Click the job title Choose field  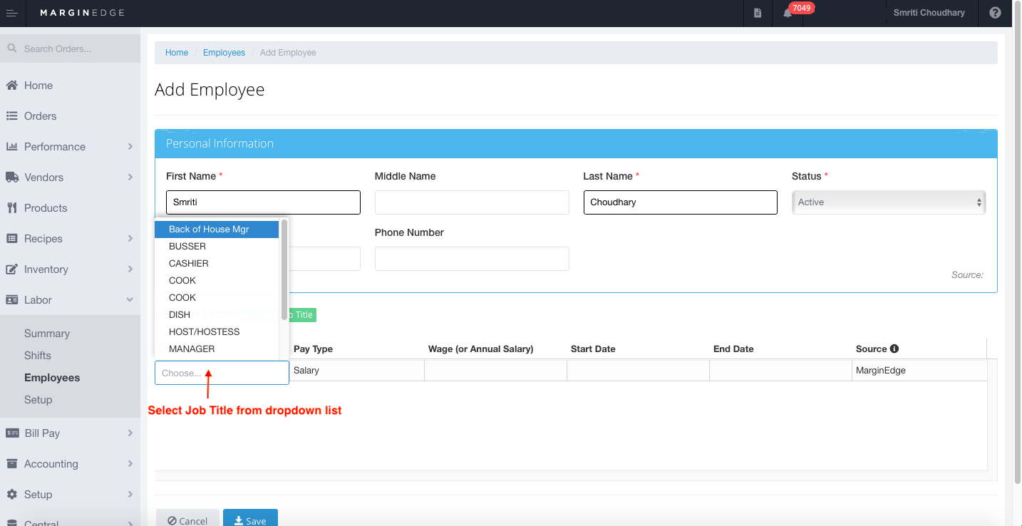[x=222, y=373]
